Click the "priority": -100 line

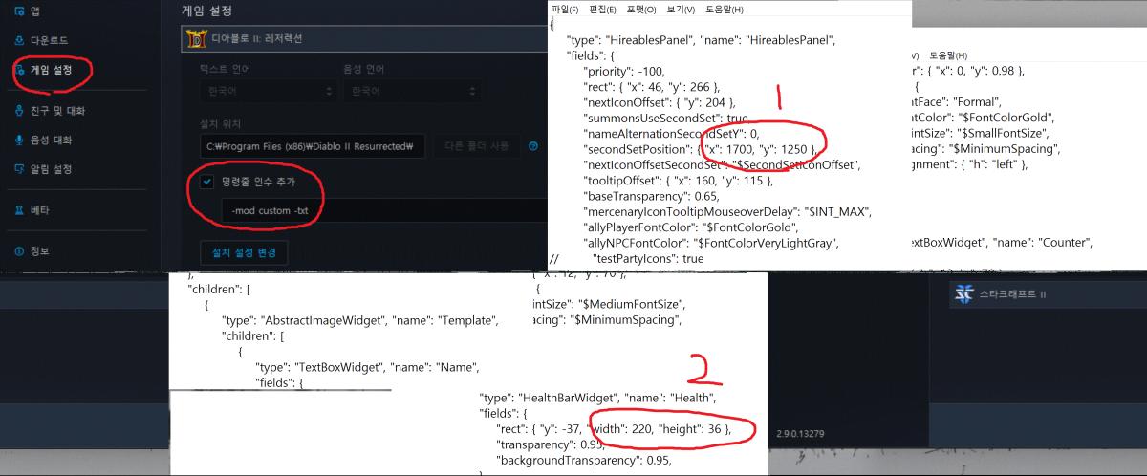pyautogui.click(x=623, y=71)
